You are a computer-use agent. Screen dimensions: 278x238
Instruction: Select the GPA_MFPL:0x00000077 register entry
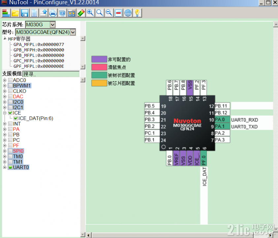pyautogui.click(x=39, y=45)
